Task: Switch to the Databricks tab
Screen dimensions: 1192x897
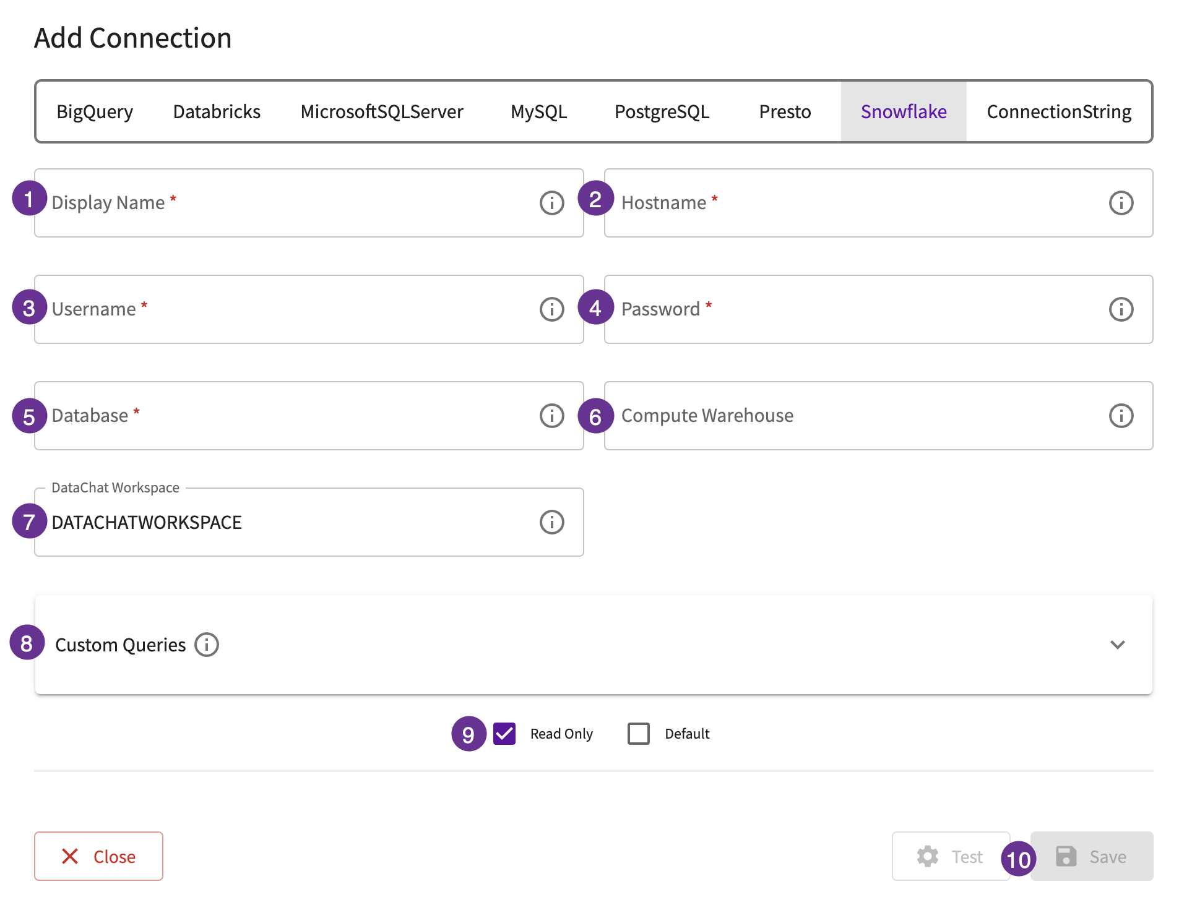Action: click(217, 111)
